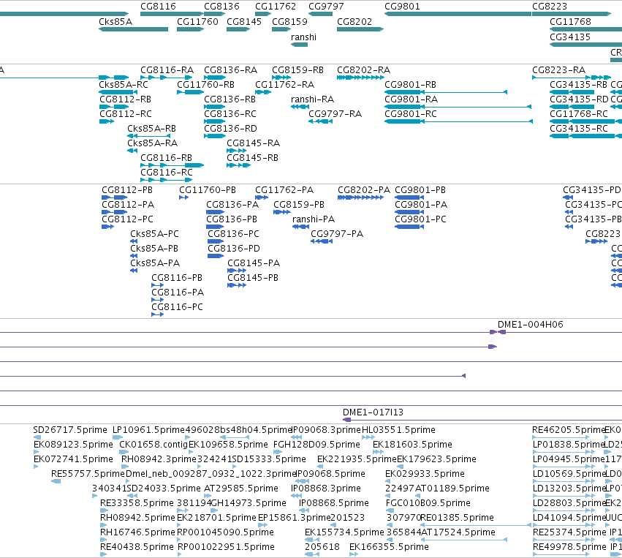Screen dimensions: 622x558
Task: Select protein CG9801-PB label
Action: pyautogui.click(x=420, y=190)
